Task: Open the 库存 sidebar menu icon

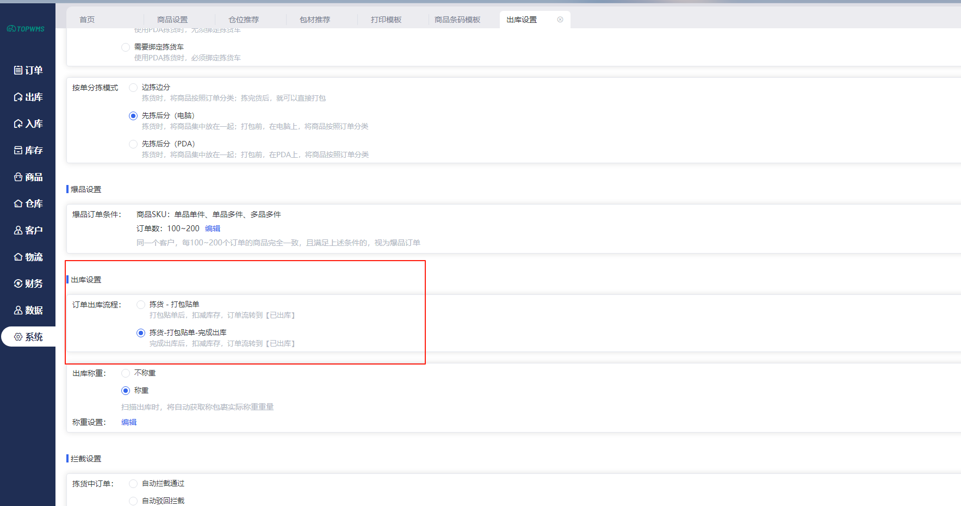Action: pyautogui.click(x=18, y=150)
